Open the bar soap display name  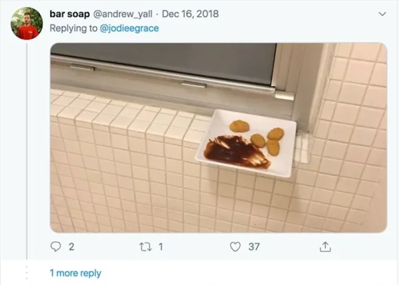[x=69, y=14]
